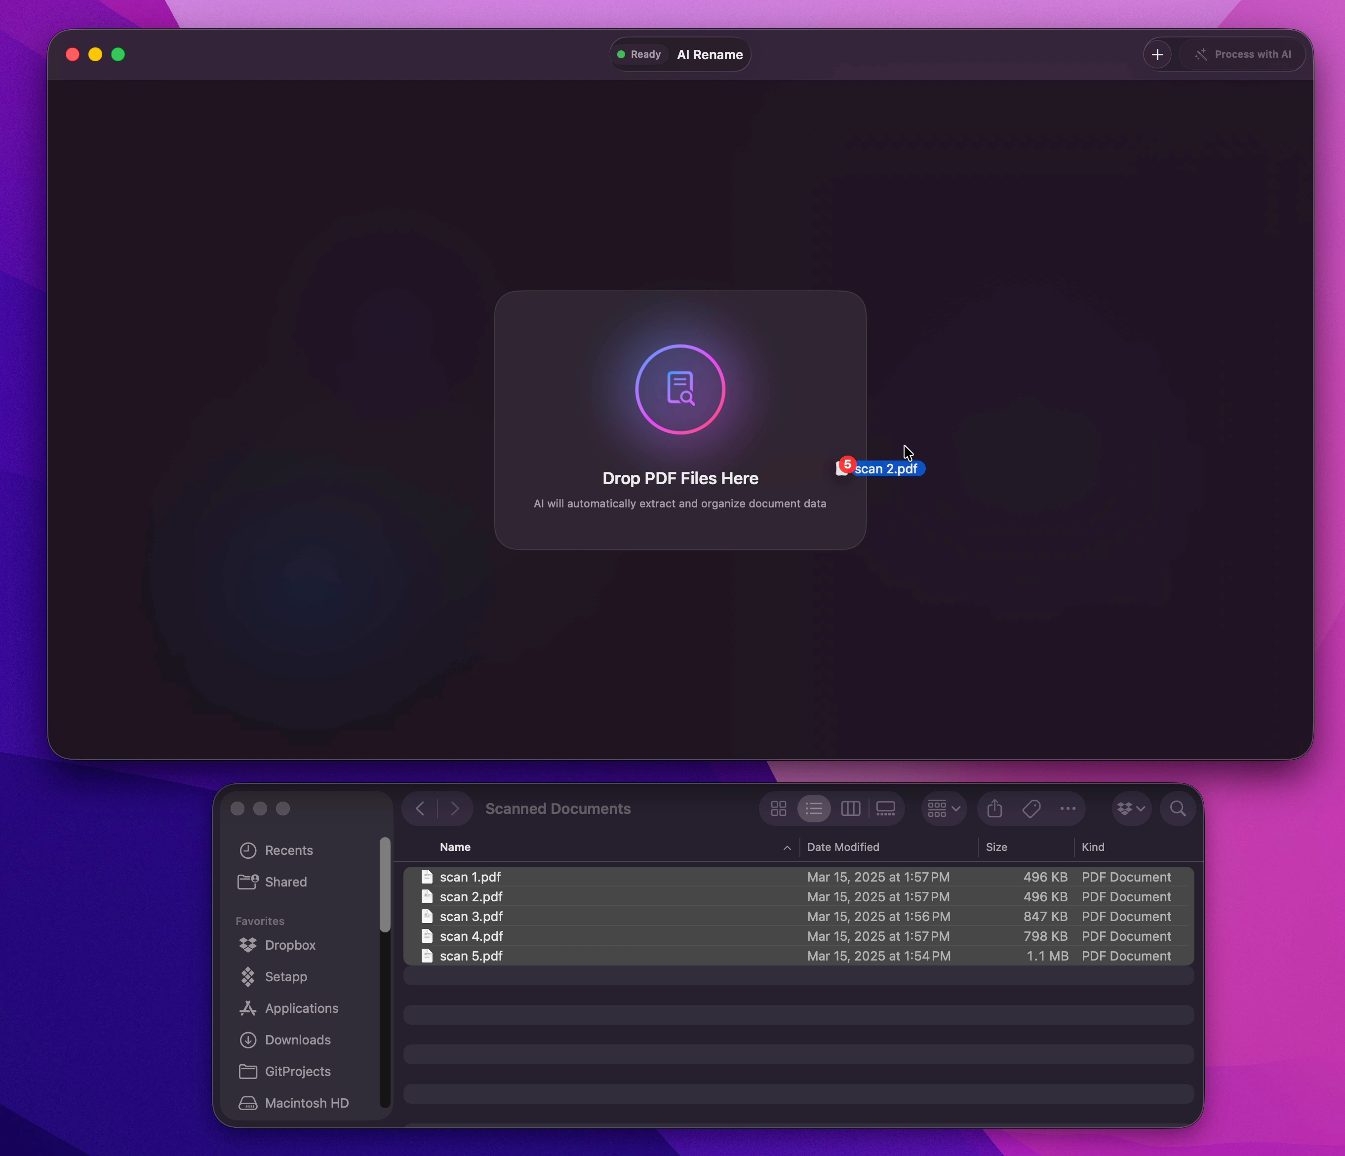Image resolution: width=1345 pixels, height=1156 pixels.
Task: Switch Finder to column view
Action: coord(850,808)
